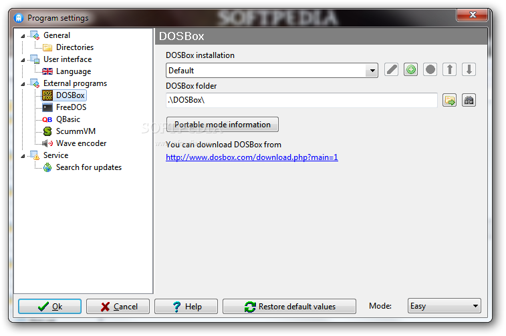Screen dimensions: 506x336
Task: Select Search for updates in the tree
Action: [89, 167]
